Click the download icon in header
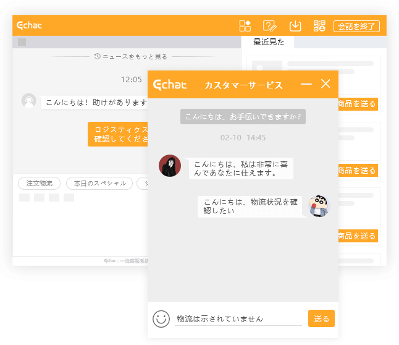This screenshot has width=399, height=345. click(x=295, y=26)
